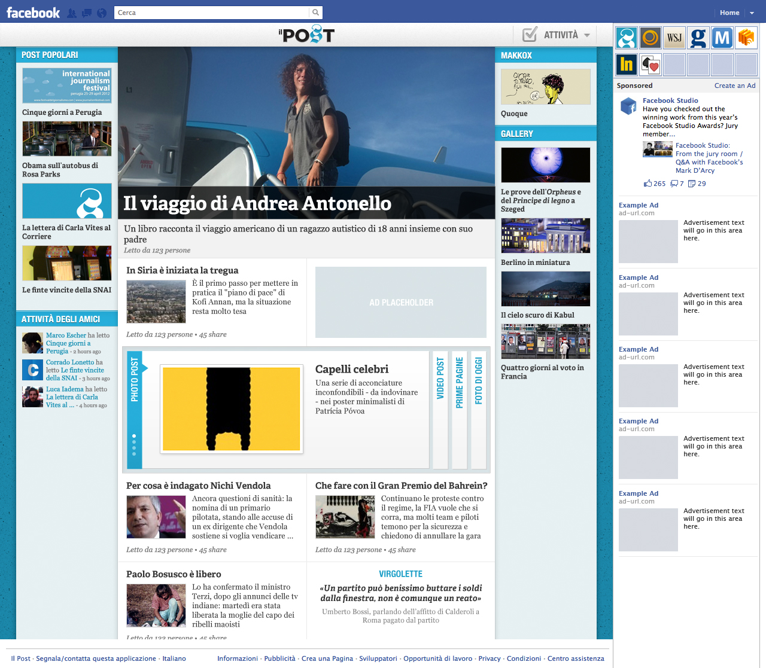Open the Facebook notifications globe icon

102,13
